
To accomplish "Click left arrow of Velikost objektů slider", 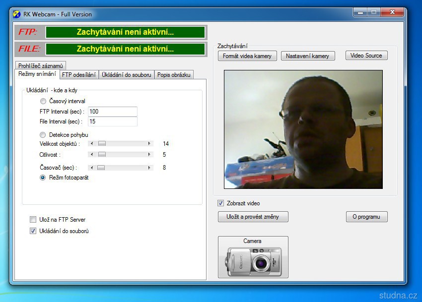I will point(92,144).
